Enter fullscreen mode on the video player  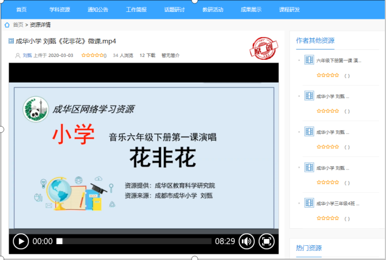coord(266,241)
